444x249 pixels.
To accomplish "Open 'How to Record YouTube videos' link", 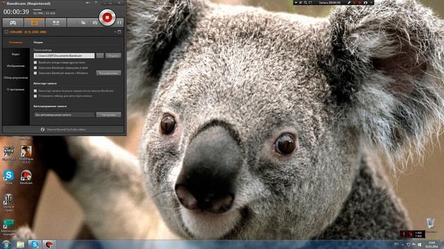I will tap(67, 129).
